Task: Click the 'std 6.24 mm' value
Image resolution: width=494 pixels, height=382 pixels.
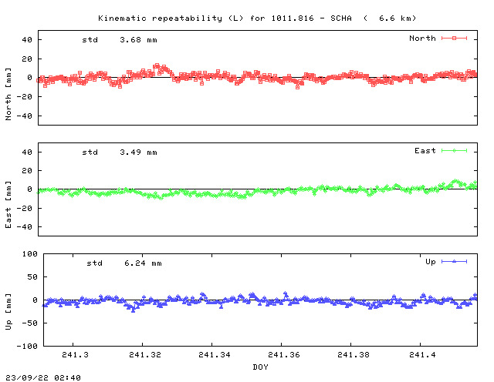Action: [x=124, y=263]
